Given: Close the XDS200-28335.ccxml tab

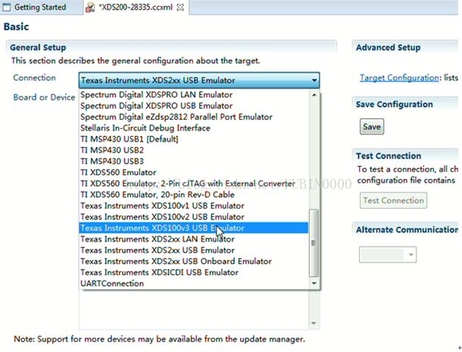Looking at the screenshot, I should pyautogui.click(x=180, y=7).
